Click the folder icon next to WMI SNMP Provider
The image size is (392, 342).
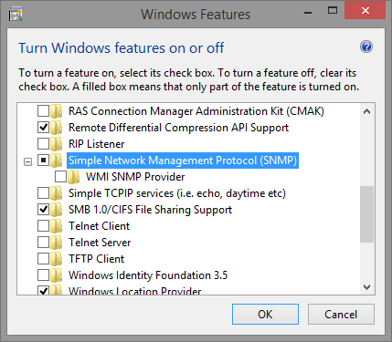[73, 177]
